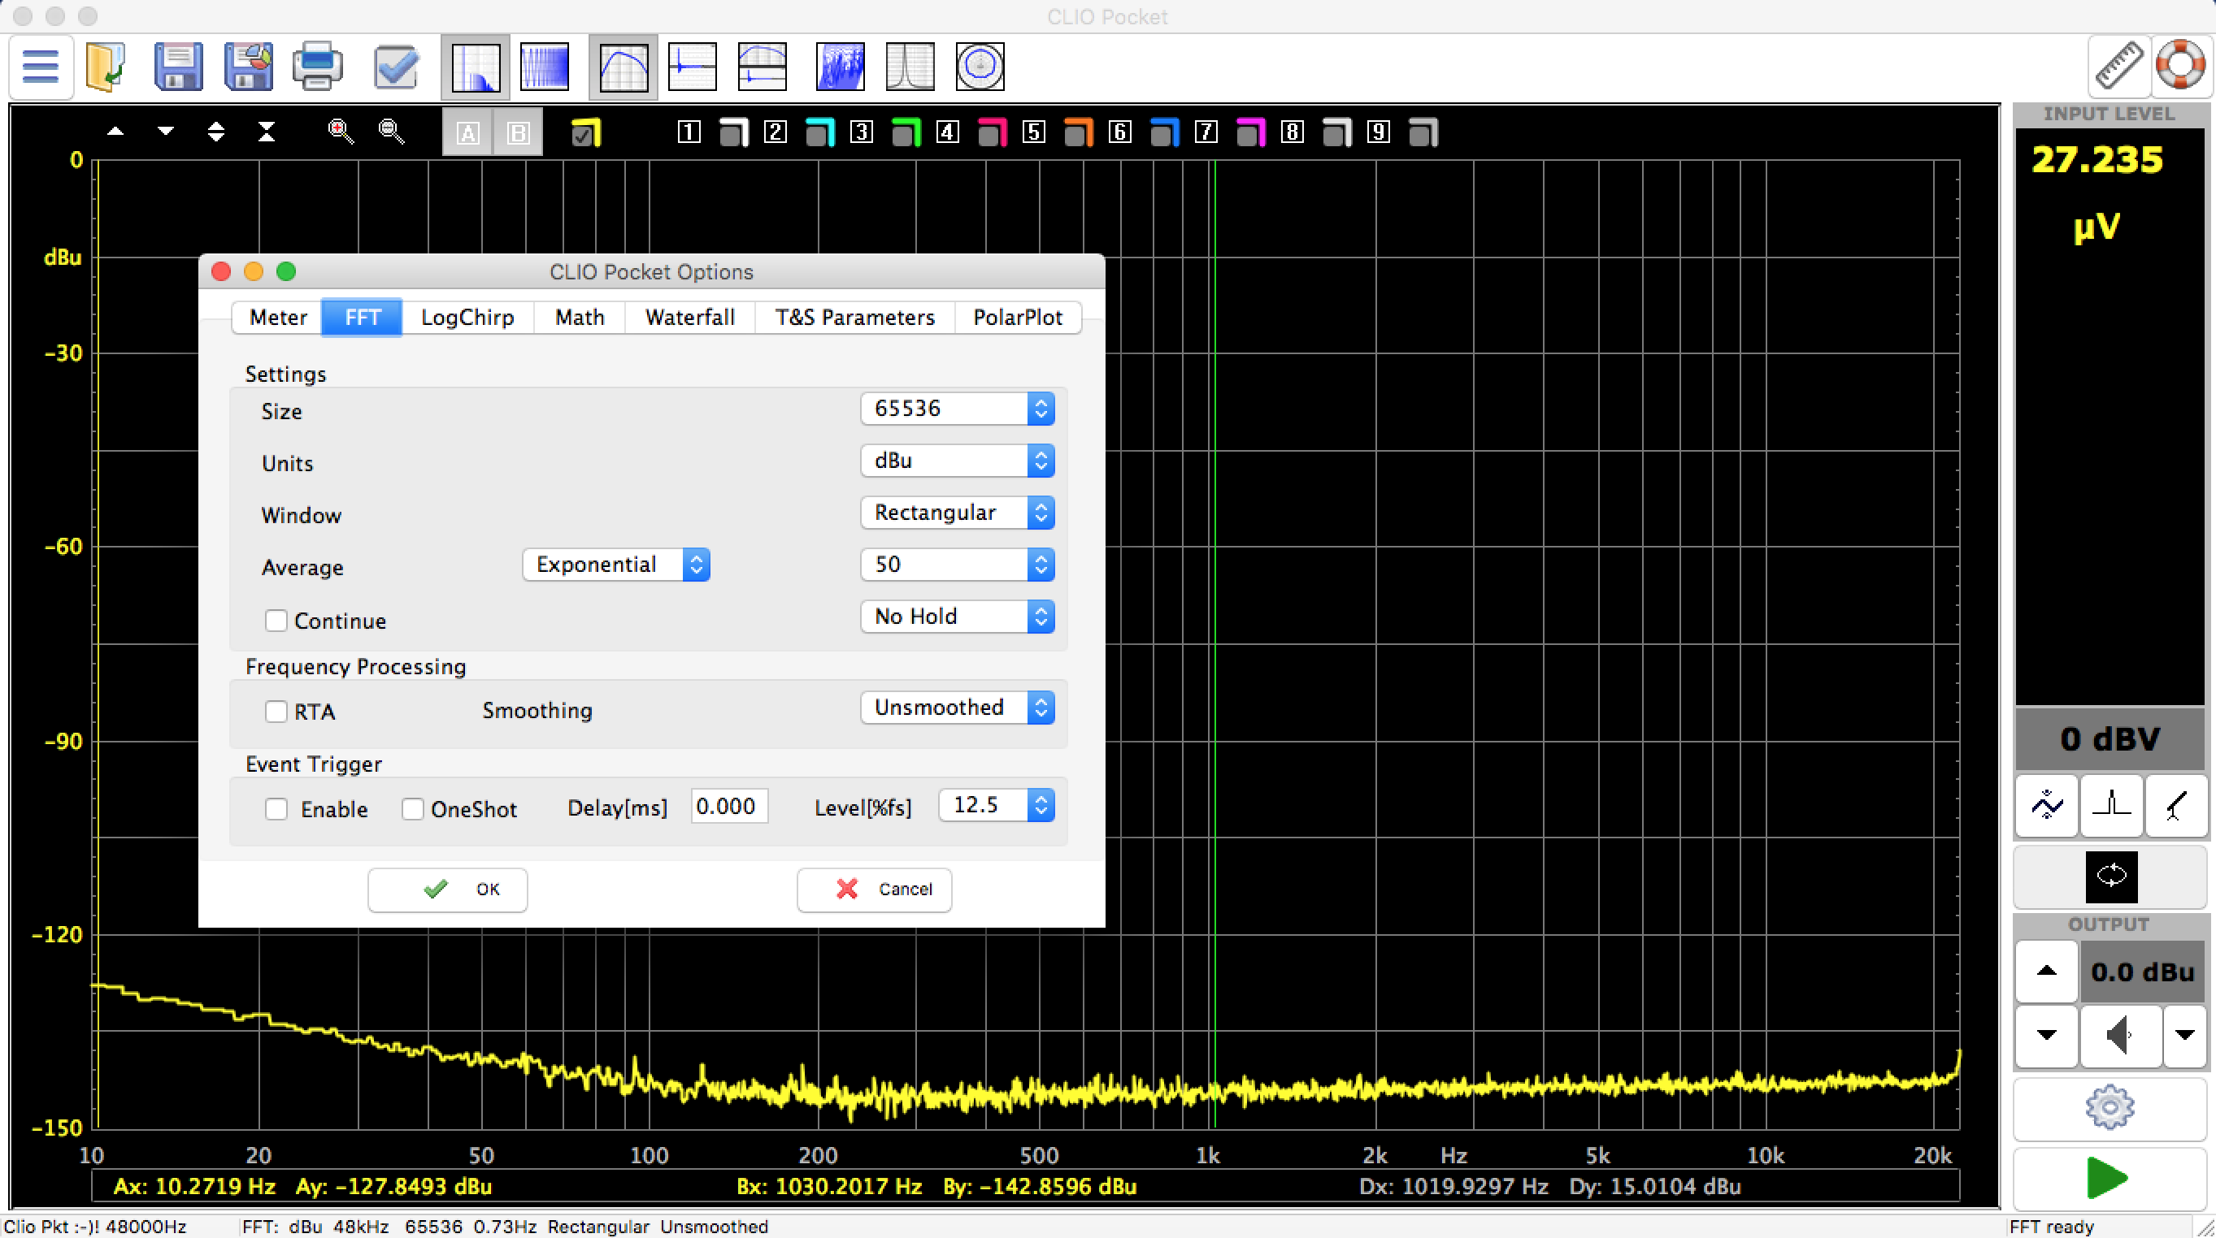Open the No Hold dropdown
This screenshot has height=1238, width=2216.
[x=958, y=617]
